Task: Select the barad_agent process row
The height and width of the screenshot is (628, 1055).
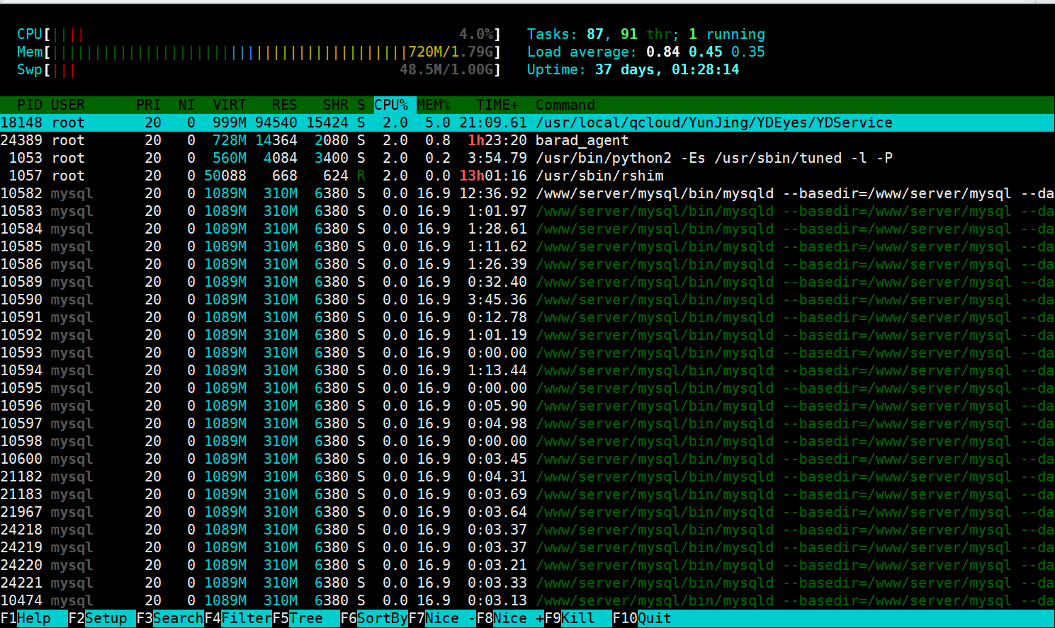Action: pos(527,140)
